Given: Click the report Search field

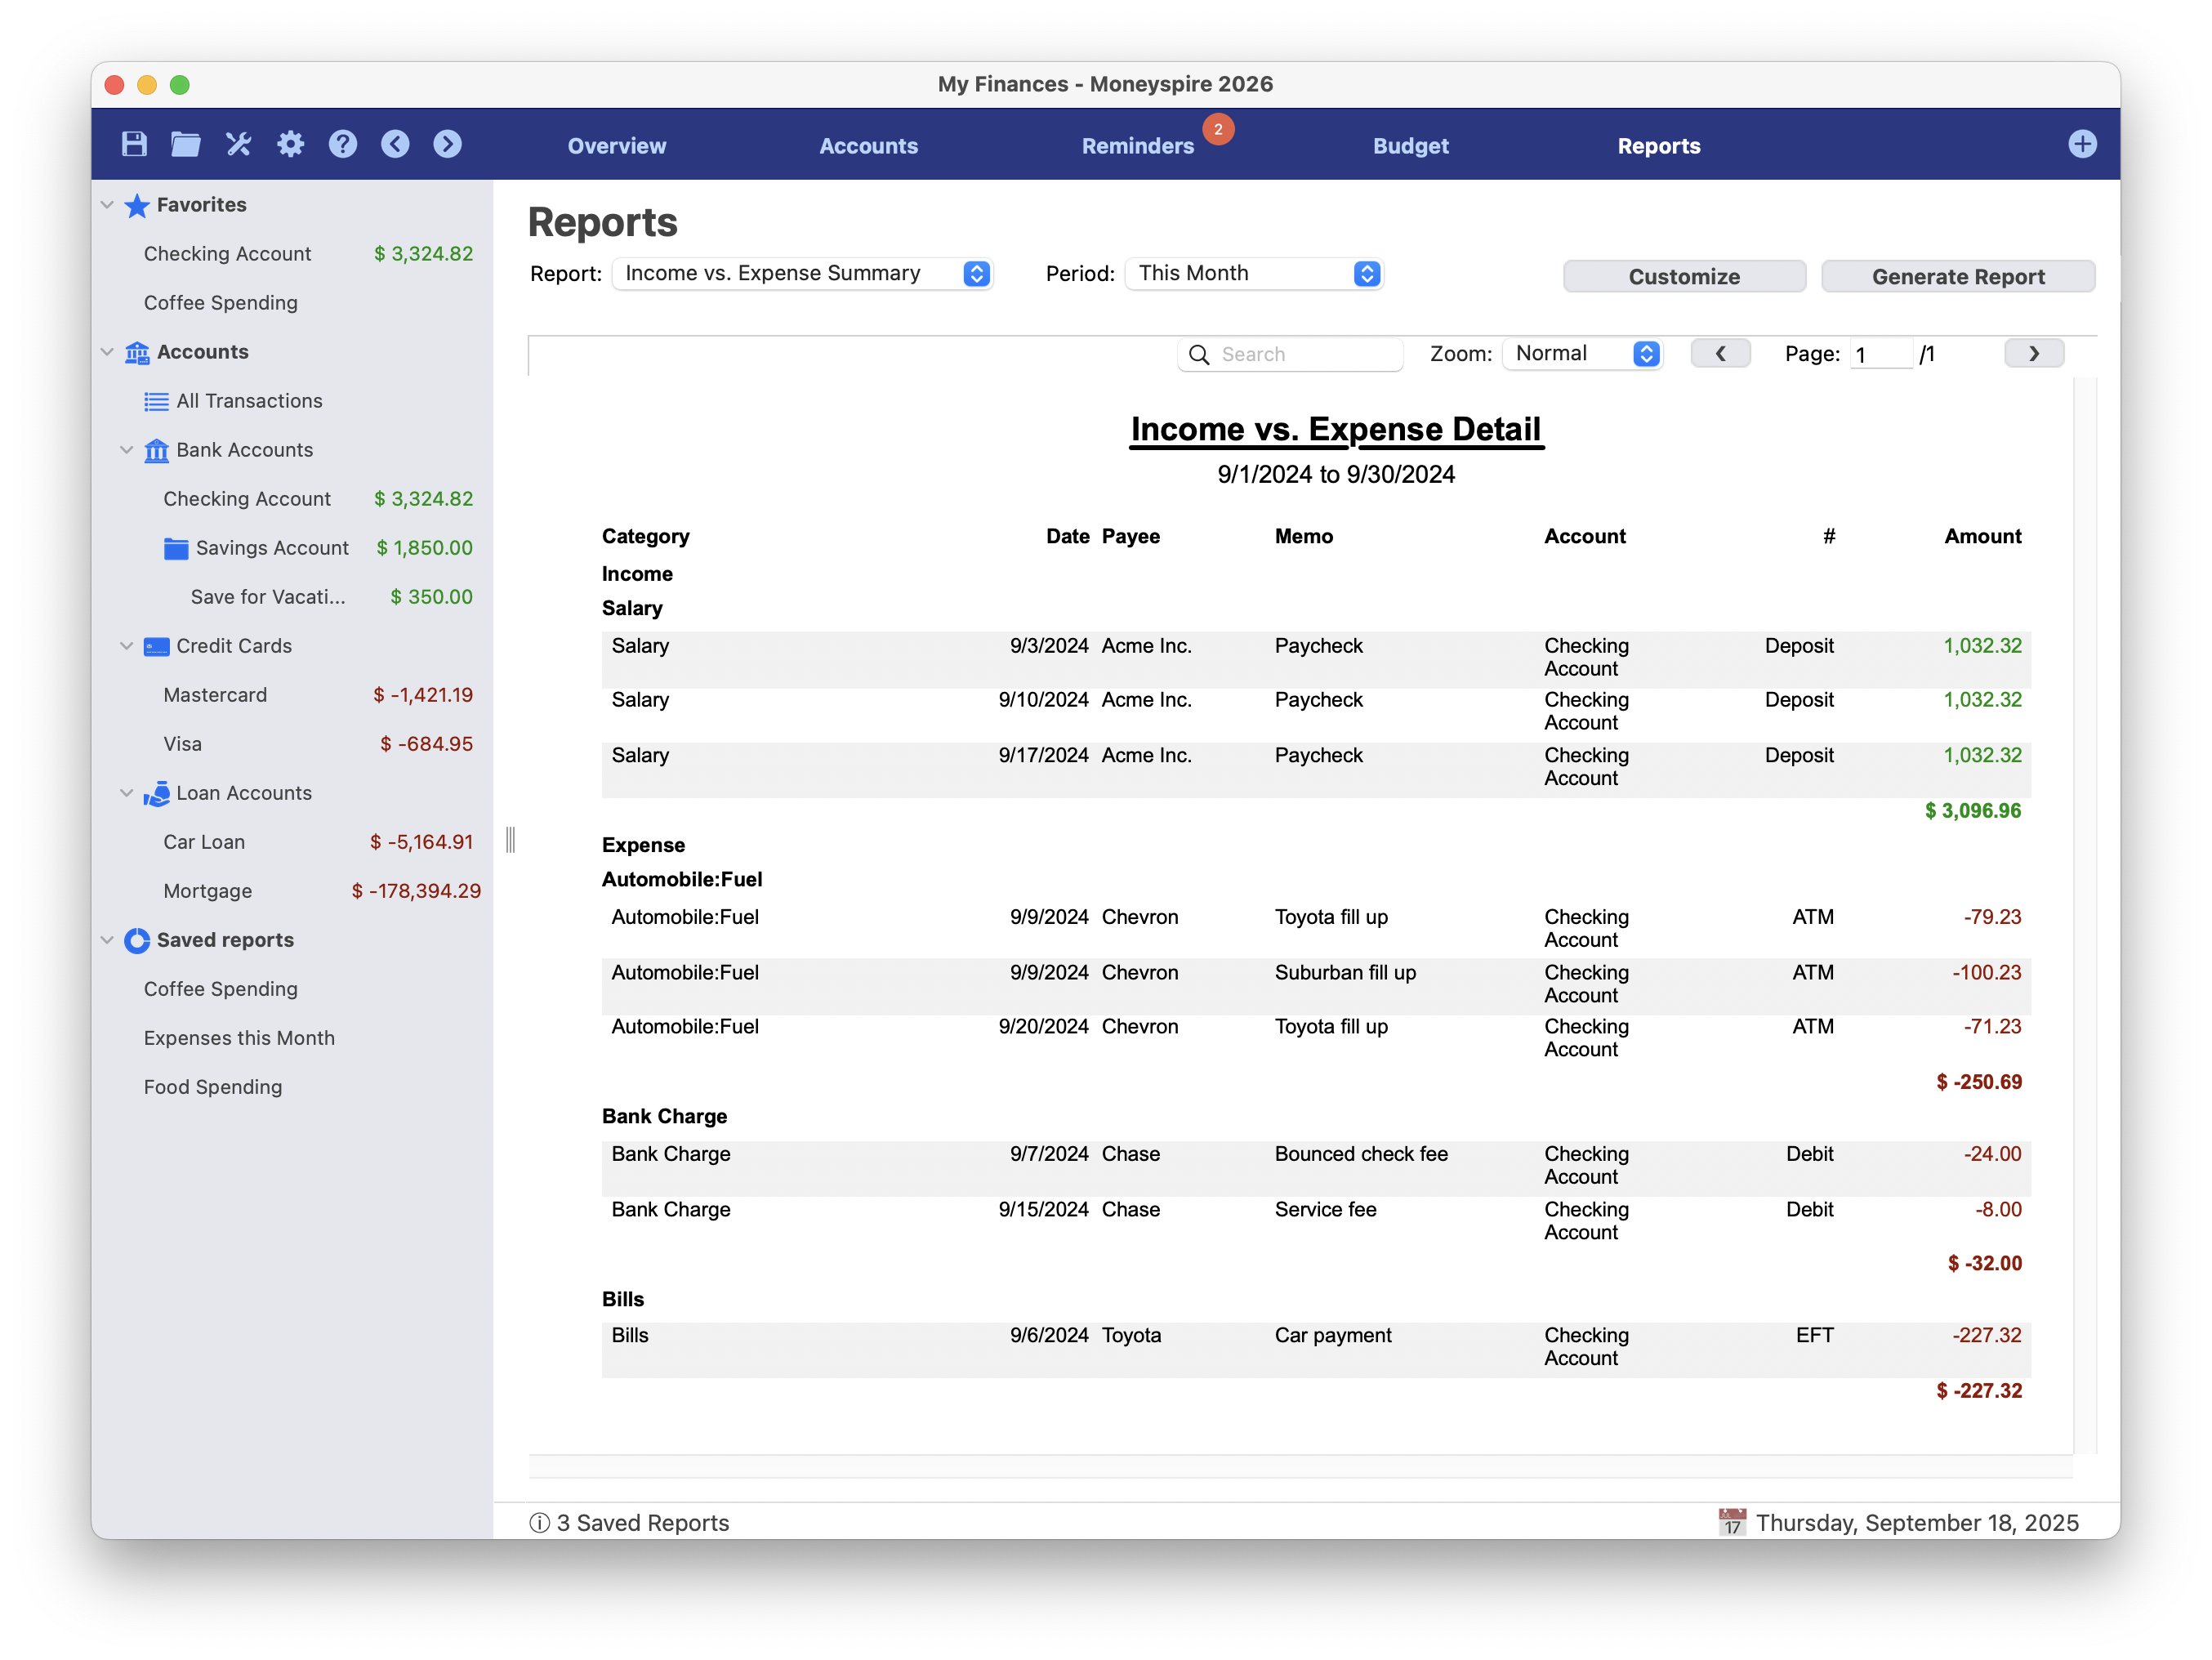Looking at the screenshot, I should point(1300,355).
